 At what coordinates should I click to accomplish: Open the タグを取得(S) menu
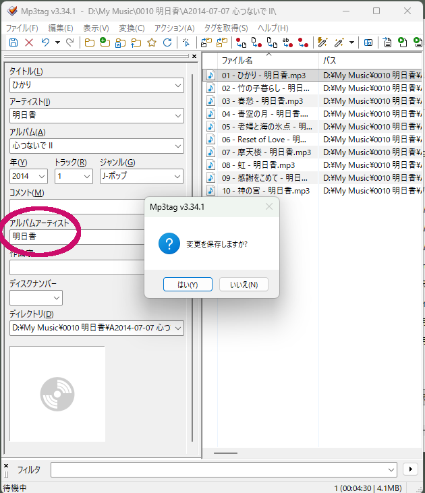pyautogui.click(x=226, y=28)
